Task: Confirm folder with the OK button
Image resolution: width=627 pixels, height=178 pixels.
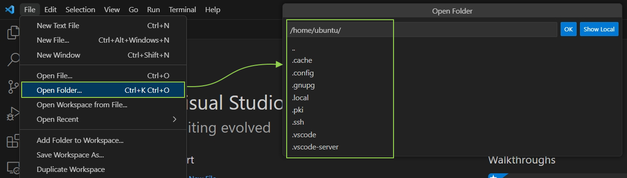Action: [569, 29]
